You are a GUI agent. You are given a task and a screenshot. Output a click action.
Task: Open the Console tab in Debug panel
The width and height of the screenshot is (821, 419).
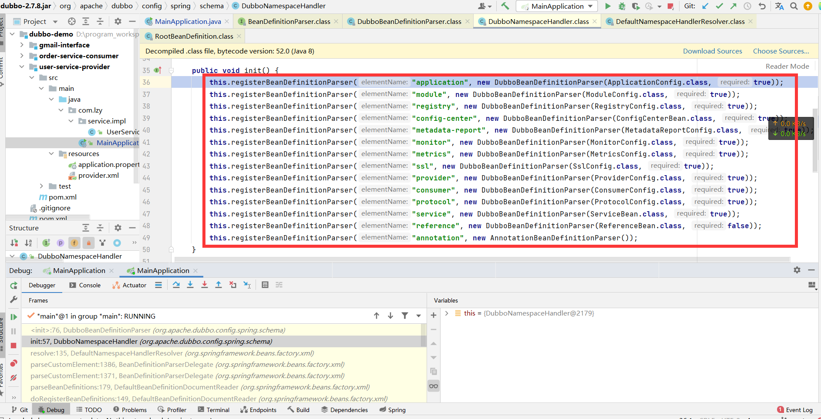coord(85,285)
